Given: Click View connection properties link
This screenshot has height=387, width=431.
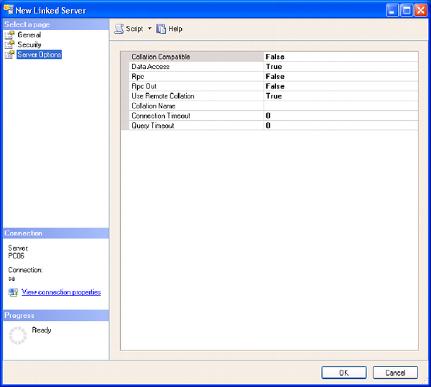Looking at the screenshot, I should click(x=61, y=292).
